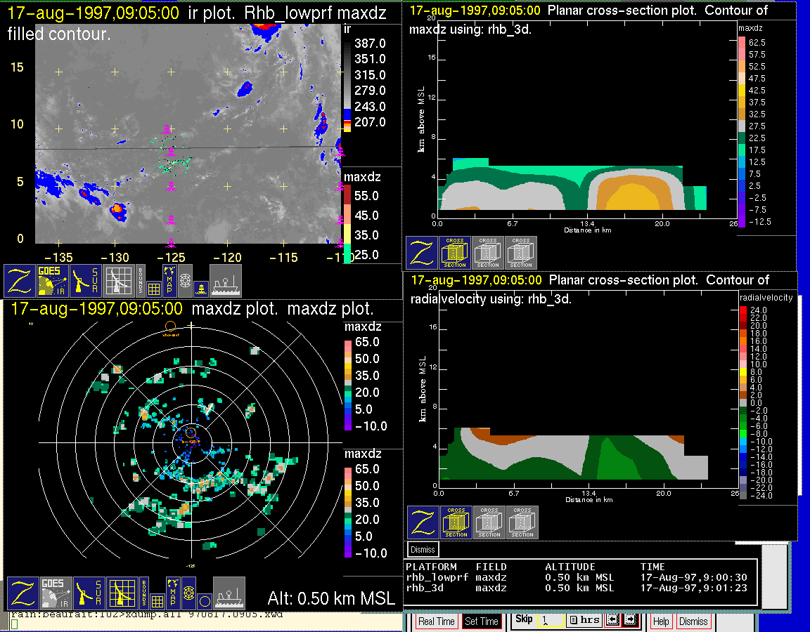Click the GOES IR satellite icon in the top plot toolbar

tap(53, 280)
